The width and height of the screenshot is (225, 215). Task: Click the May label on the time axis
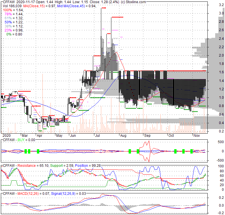59,136
